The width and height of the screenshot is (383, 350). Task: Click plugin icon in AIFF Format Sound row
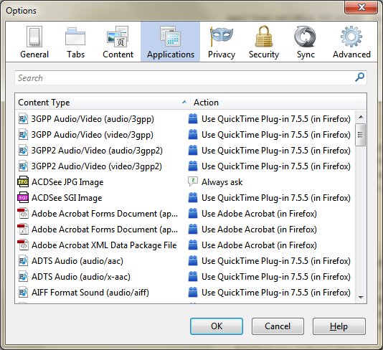[193, 293]
